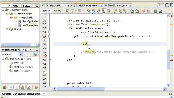The image size is (174, 98).
Task: Collapse MuFRame :: JFrame node in Navigator
Action: pos(3,59)
